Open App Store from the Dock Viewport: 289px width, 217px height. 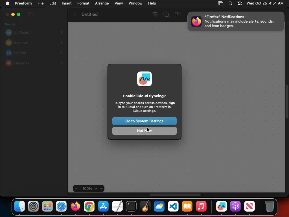coord(103,206)
